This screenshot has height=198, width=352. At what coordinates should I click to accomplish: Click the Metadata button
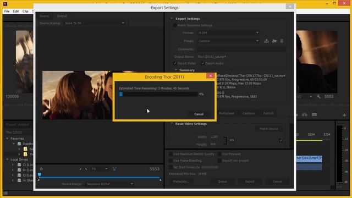click(x=181, y=182)
